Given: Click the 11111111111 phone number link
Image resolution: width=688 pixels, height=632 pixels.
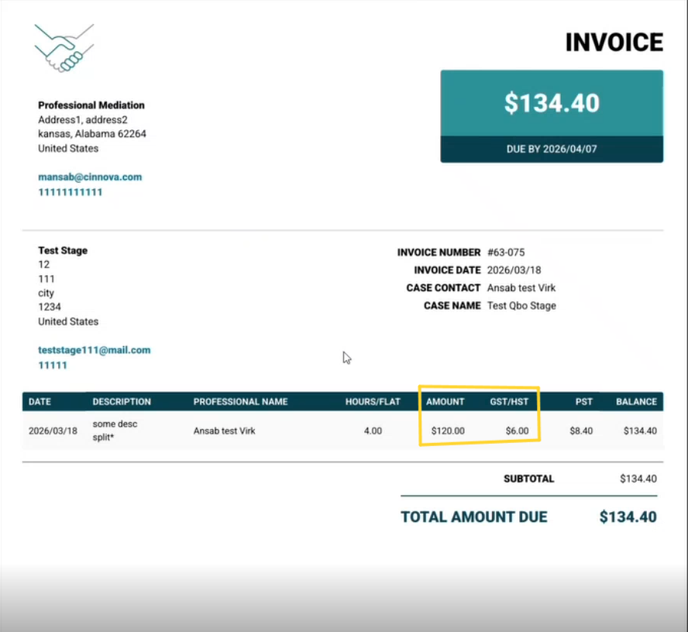Looking at the screenshot, I should click(70, 192).
